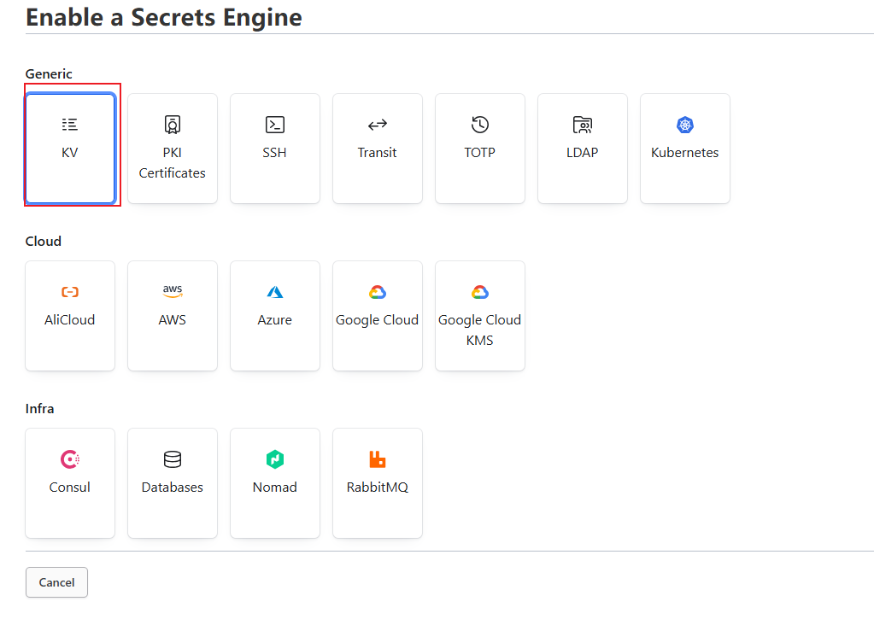
Task: Select the RabbitMQ logo icon
Action: click(x=378, y=459)
